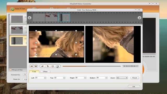
Task: Select the second filmstrip thumbnail
Action: point(51,17)
